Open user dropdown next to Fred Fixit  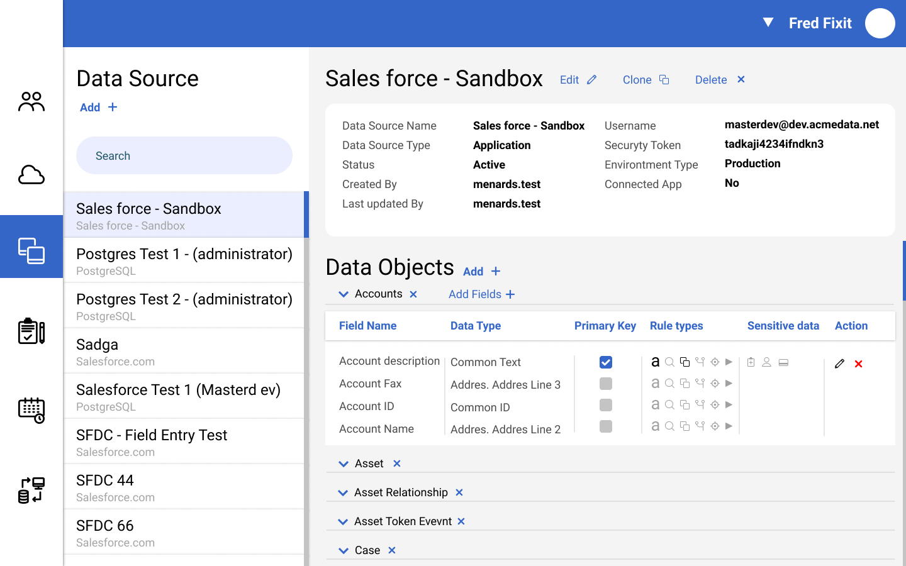(x=768, y=23)
